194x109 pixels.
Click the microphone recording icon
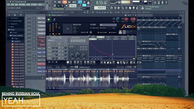coord(162,2)
